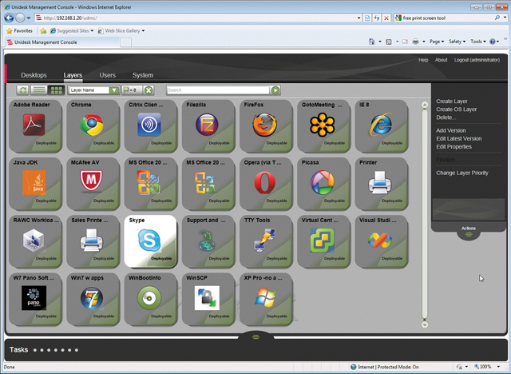Open the IE Tools menu dropdown

pos(477,42)
